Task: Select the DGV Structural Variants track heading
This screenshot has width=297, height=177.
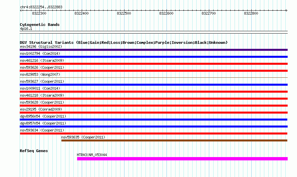Action: pyautogui.click(x=123, y=43)
